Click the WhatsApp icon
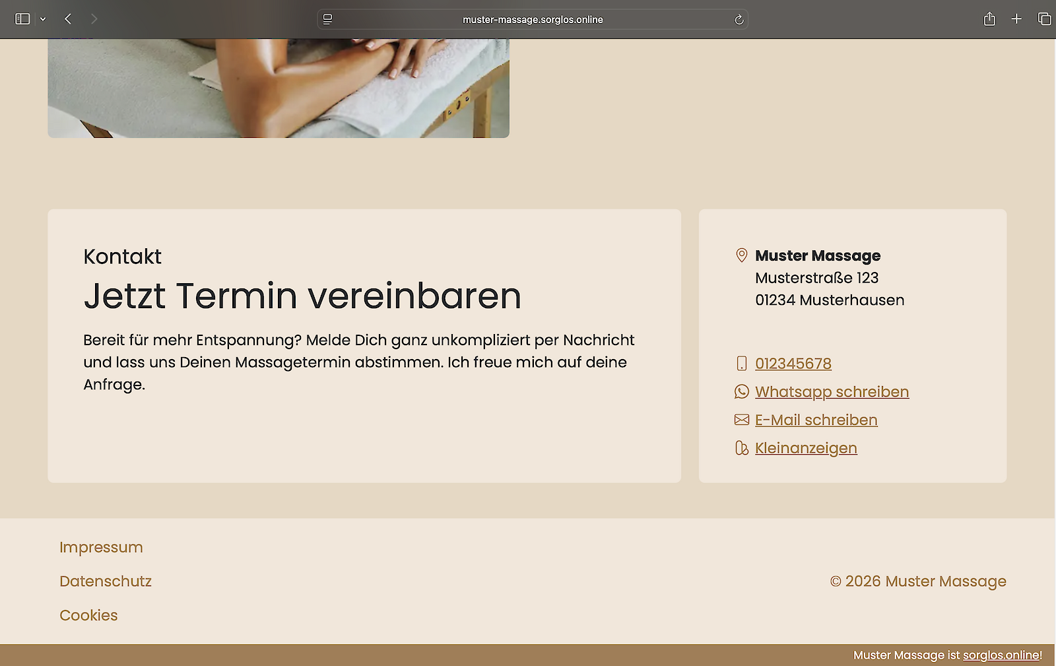1056x666 pixels. pos(742,392)
